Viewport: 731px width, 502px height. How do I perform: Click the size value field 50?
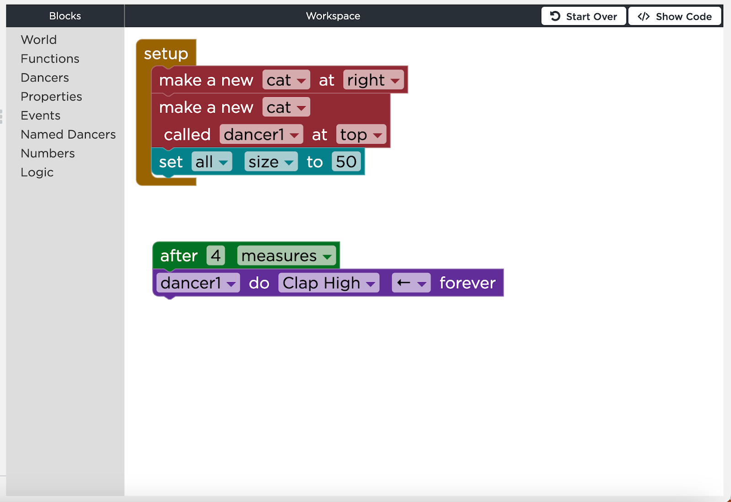tap(346, 162)
